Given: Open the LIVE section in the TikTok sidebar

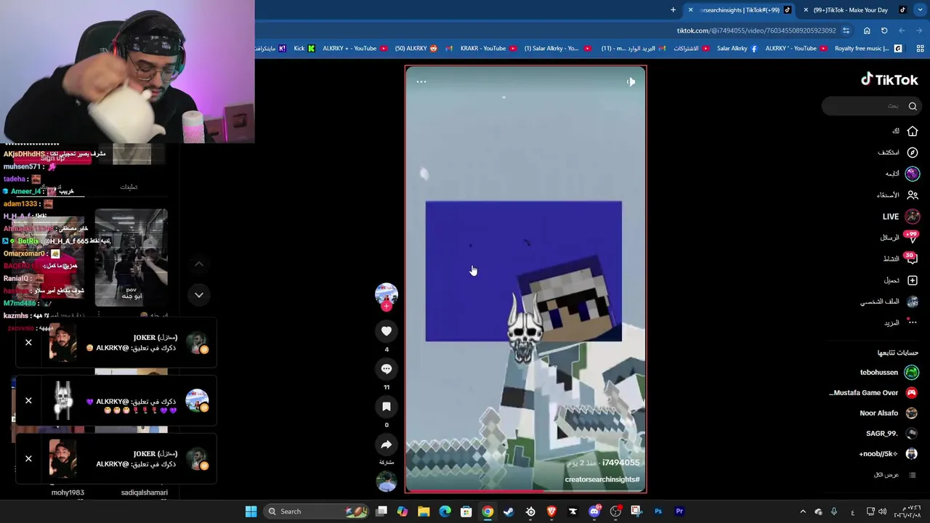Looking at the screenshot, I should [900, 216].
